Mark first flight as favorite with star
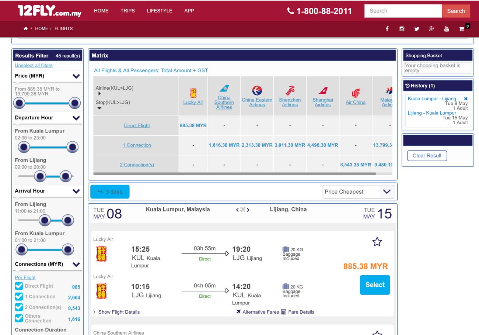 pyautogui.click(x=377, y=242)
